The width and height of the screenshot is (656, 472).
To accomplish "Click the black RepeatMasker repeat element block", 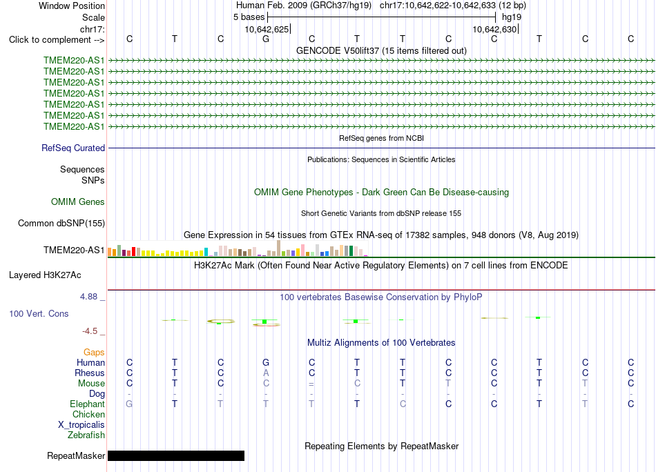I will coord(176,455).
